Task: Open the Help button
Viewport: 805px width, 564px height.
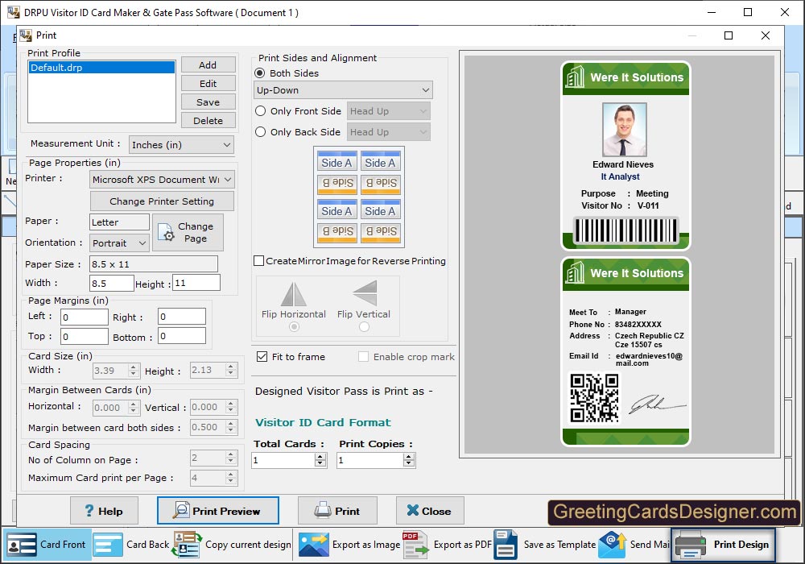Action: click(x=104, y=511)
